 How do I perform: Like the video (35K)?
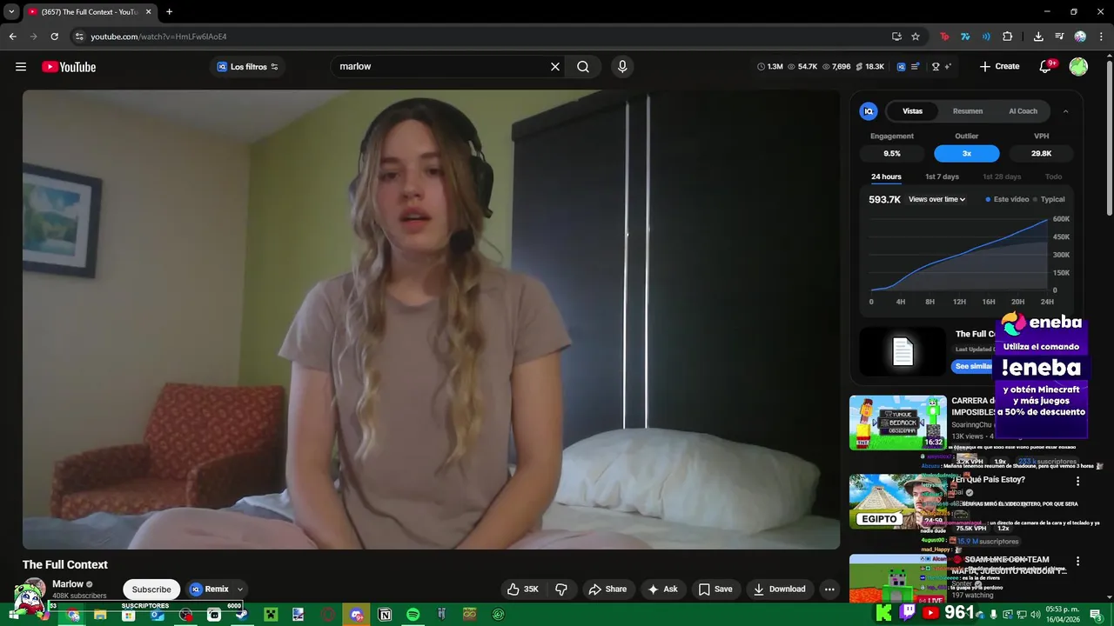point(522,589)
